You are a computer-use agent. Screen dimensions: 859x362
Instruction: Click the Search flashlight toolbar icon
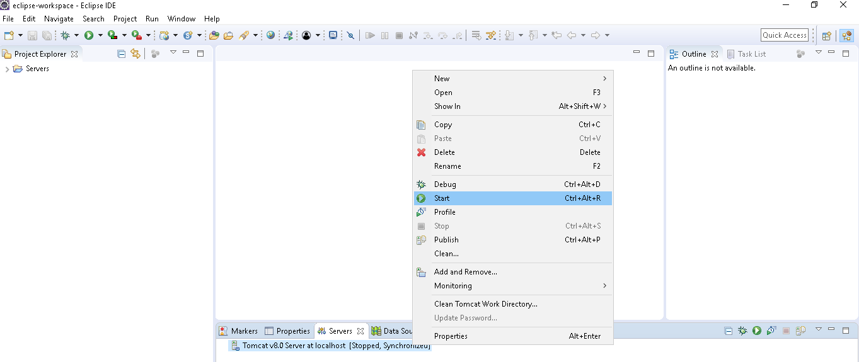coord(244,35)
